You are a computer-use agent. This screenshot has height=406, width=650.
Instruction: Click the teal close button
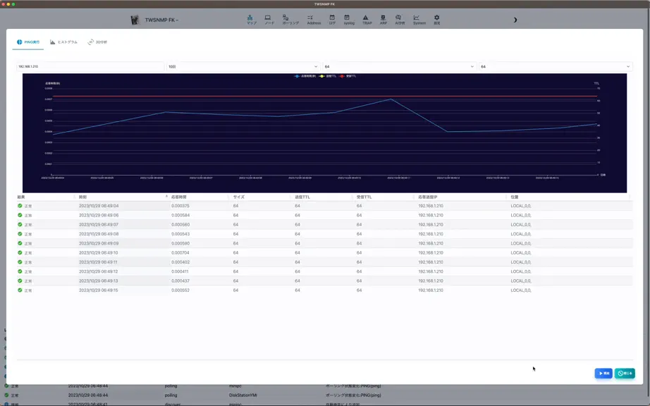625,374
